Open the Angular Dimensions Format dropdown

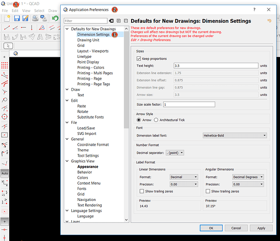click(248, 177)
